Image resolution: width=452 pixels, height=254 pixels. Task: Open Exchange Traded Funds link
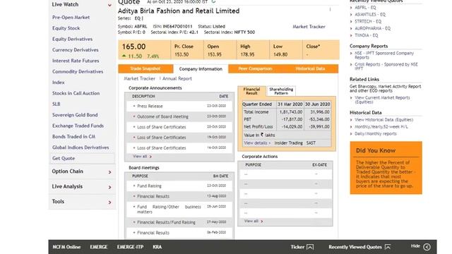pos(78,126)
